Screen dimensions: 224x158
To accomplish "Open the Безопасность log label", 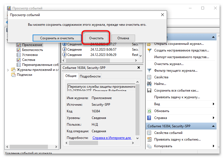I will [32, 50].
